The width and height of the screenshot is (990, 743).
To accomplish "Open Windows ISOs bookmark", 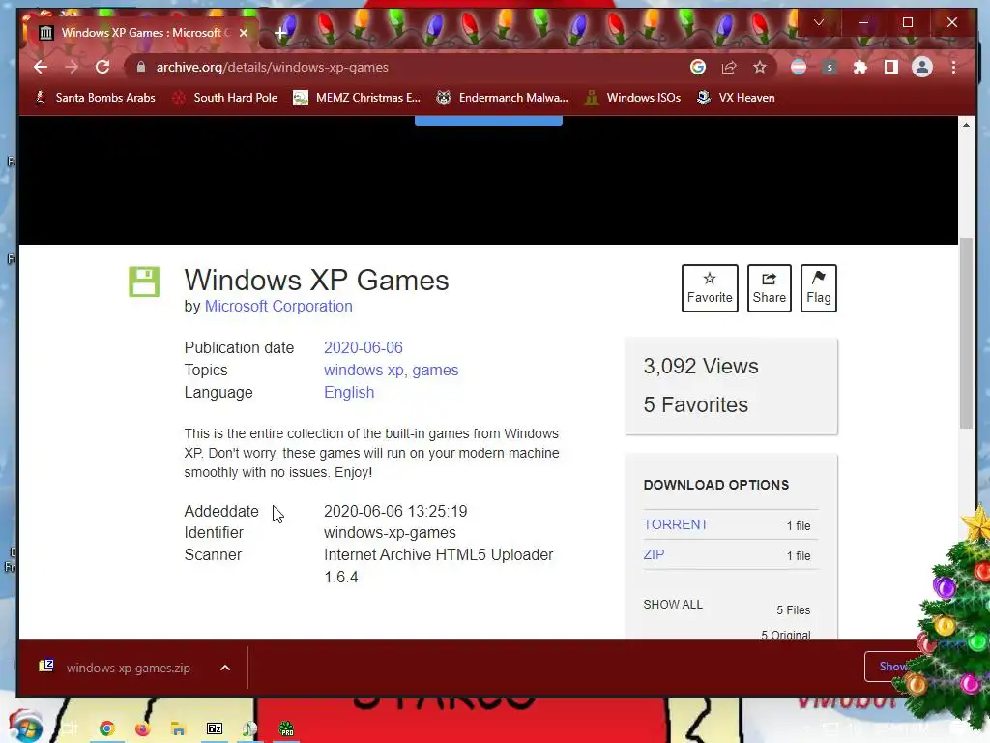I will [632, 98].
